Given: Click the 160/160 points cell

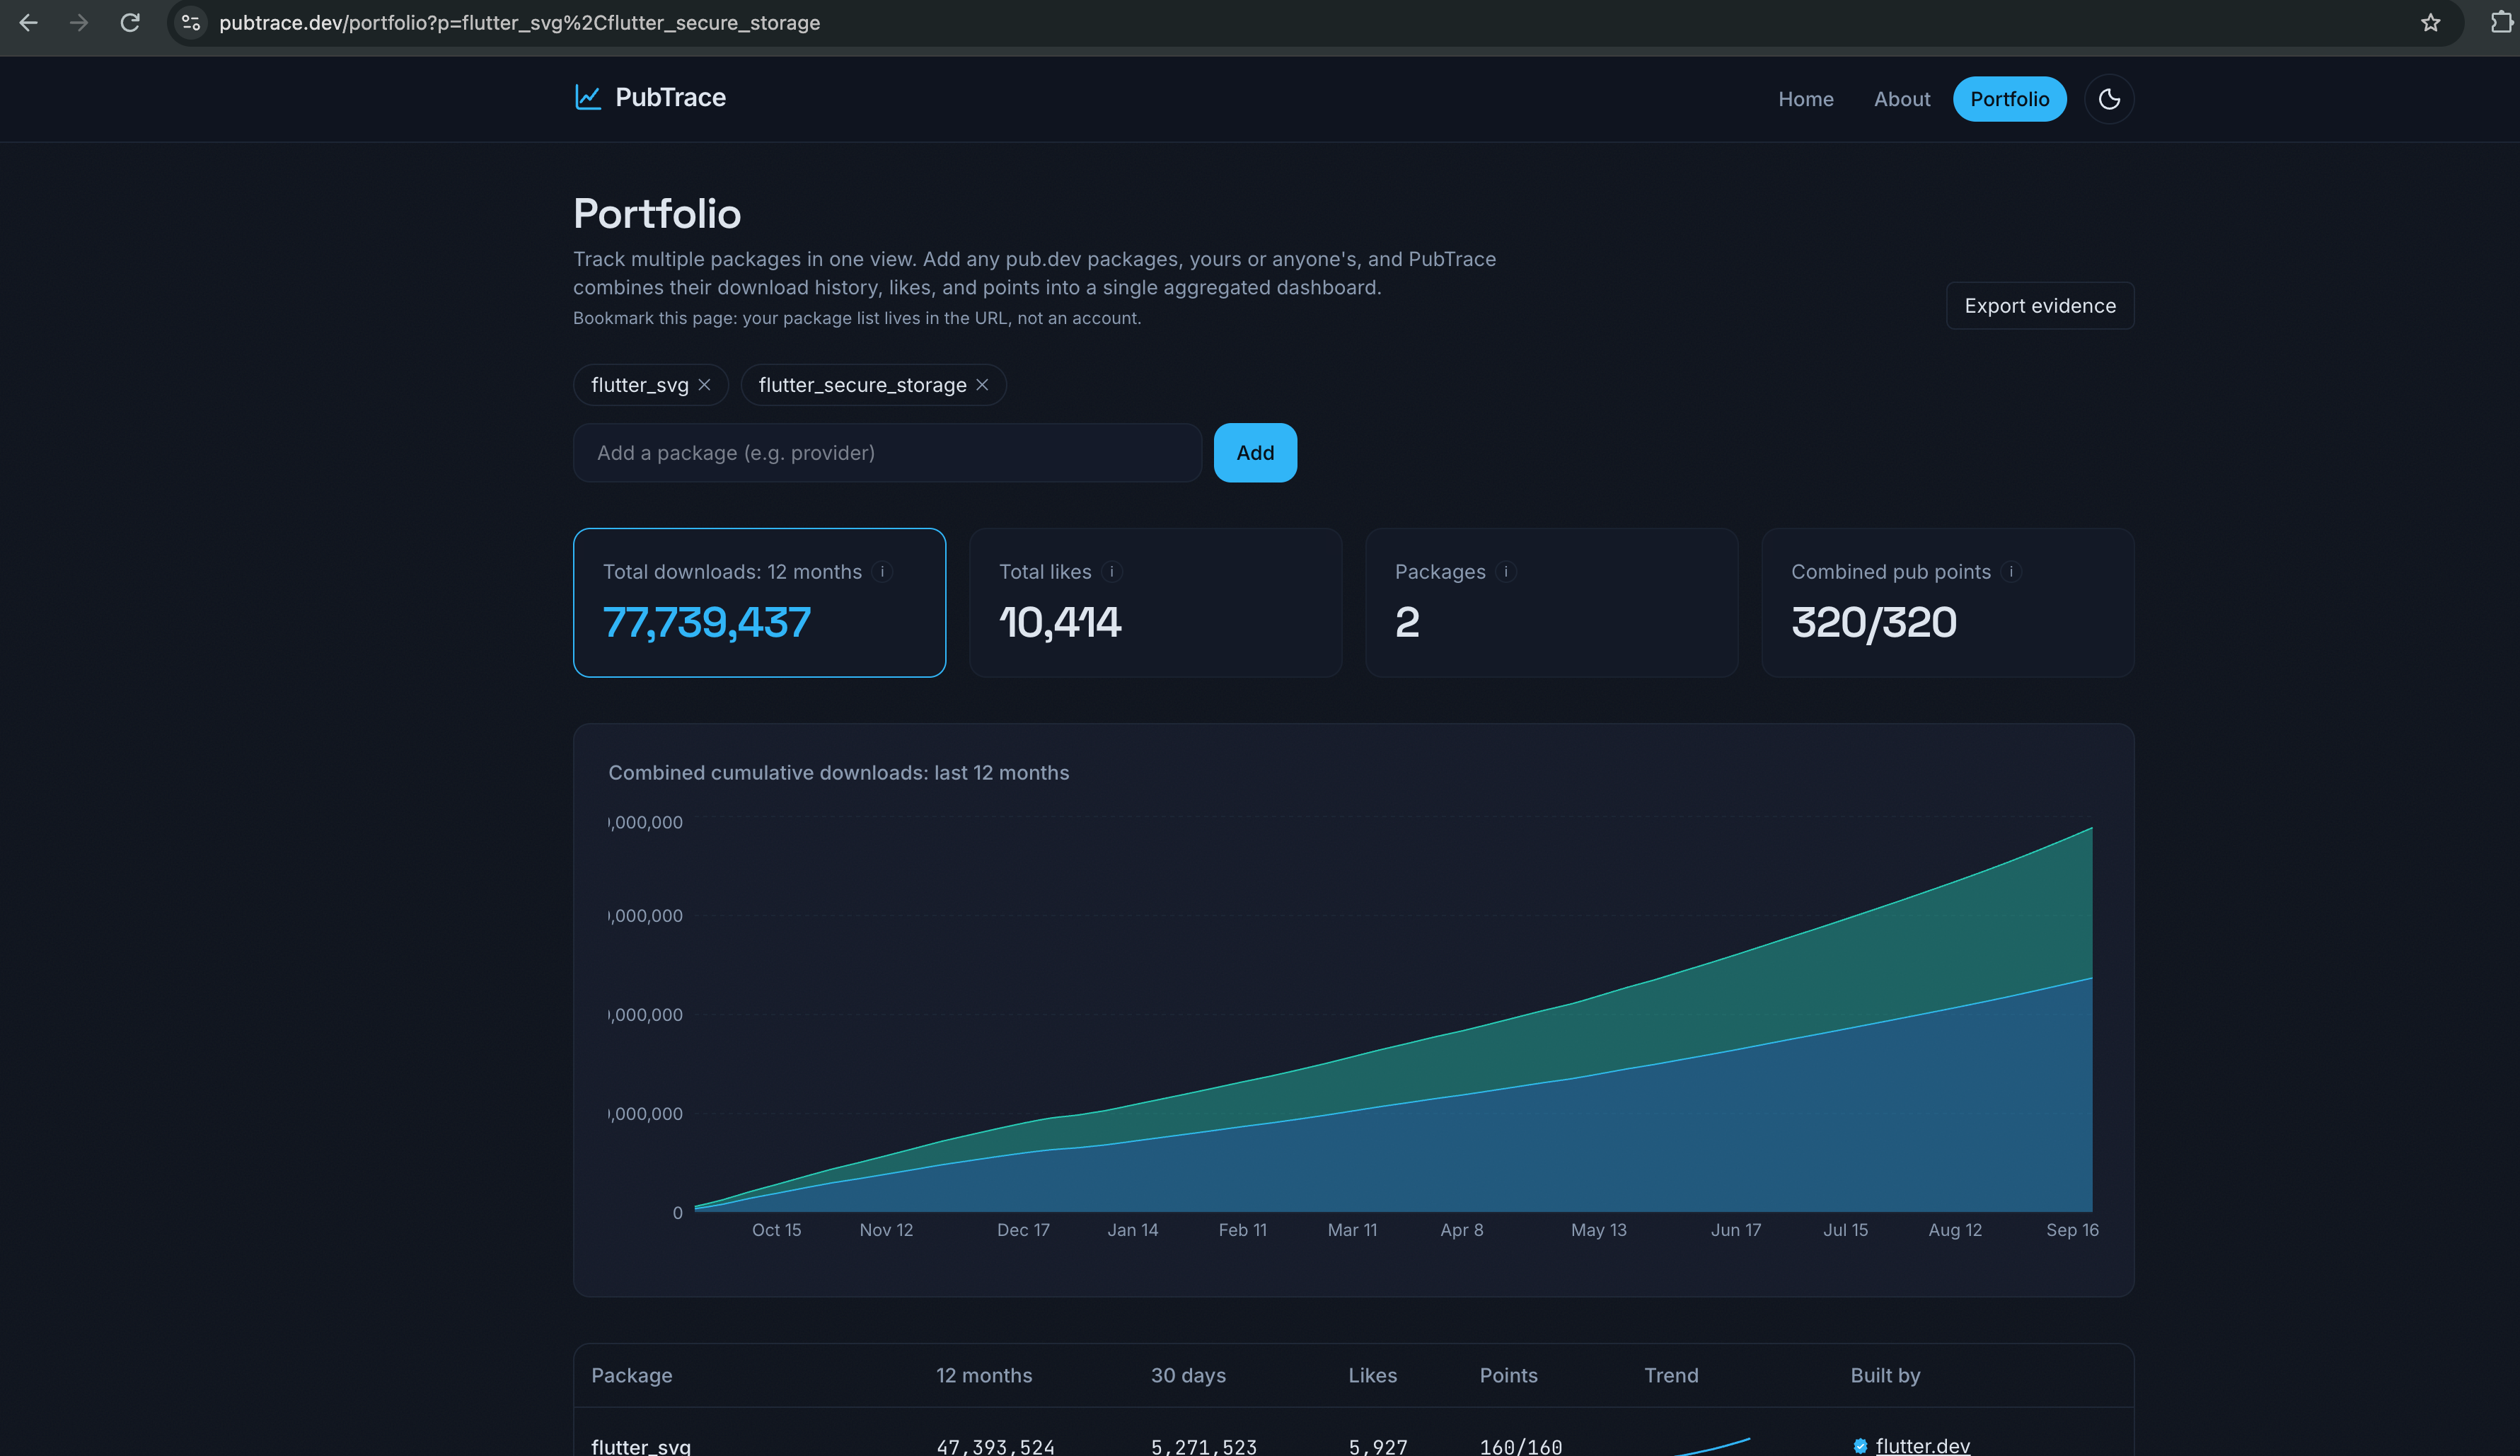Looking at the screenshot, I should (1520, 1446).
